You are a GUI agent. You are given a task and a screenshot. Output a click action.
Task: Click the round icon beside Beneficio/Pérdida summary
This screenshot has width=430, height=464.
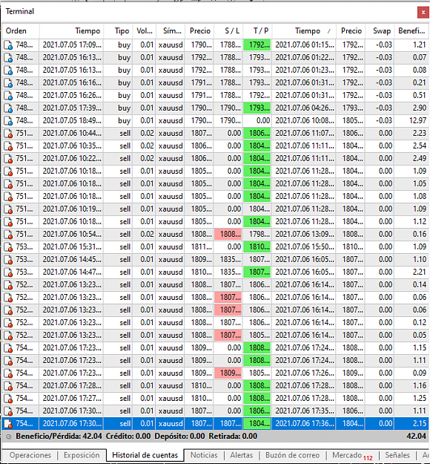point(9,437)
